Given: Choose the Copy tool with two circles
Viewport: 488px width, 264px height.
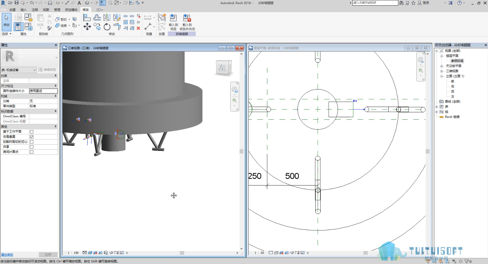Looking at the screenshot, I should (97, 27).
